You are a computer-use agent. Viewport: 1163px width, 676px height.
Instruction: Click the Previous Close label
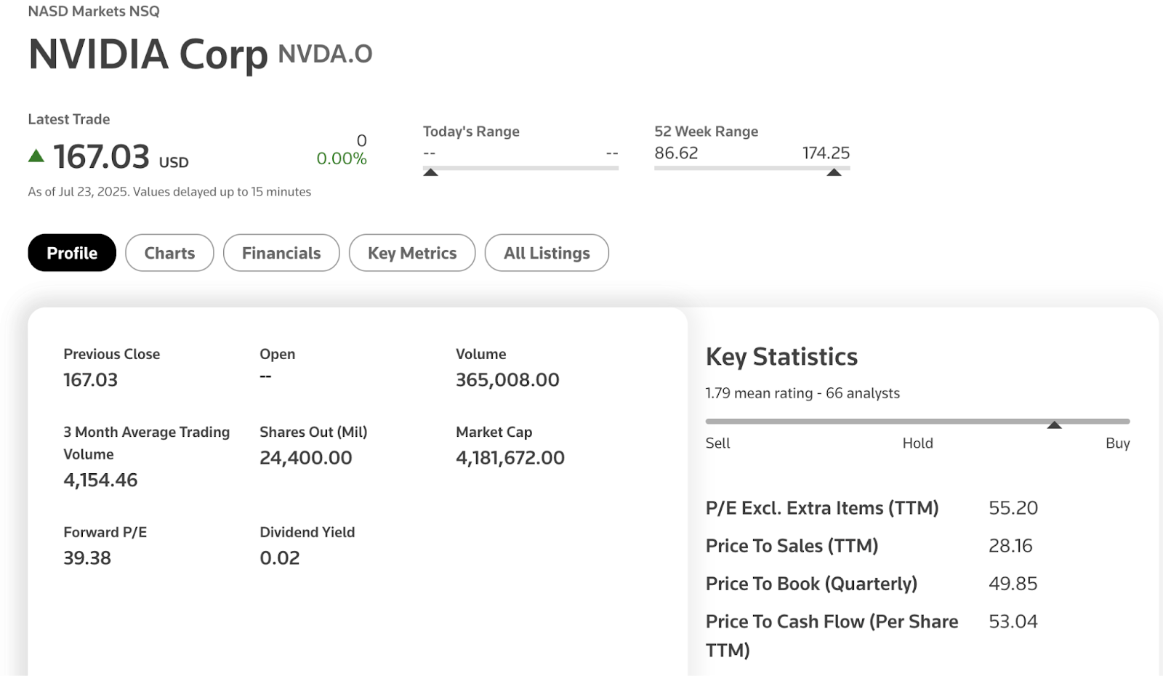[112, 354]
